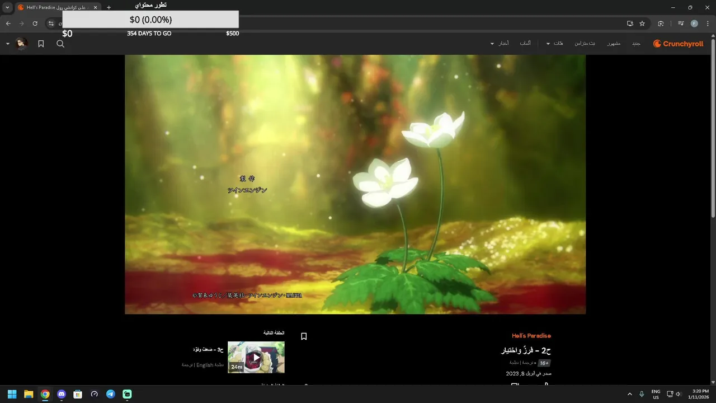Screen dimensions: 716x403
Task: Expand the فئات categories dropdown
Action: 555,44
